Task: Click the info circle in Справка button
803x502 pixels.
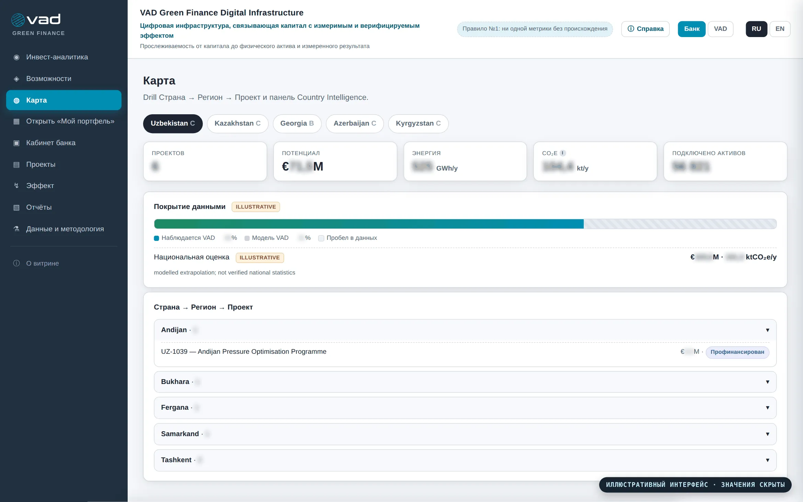Action: (x=631, y=29)
